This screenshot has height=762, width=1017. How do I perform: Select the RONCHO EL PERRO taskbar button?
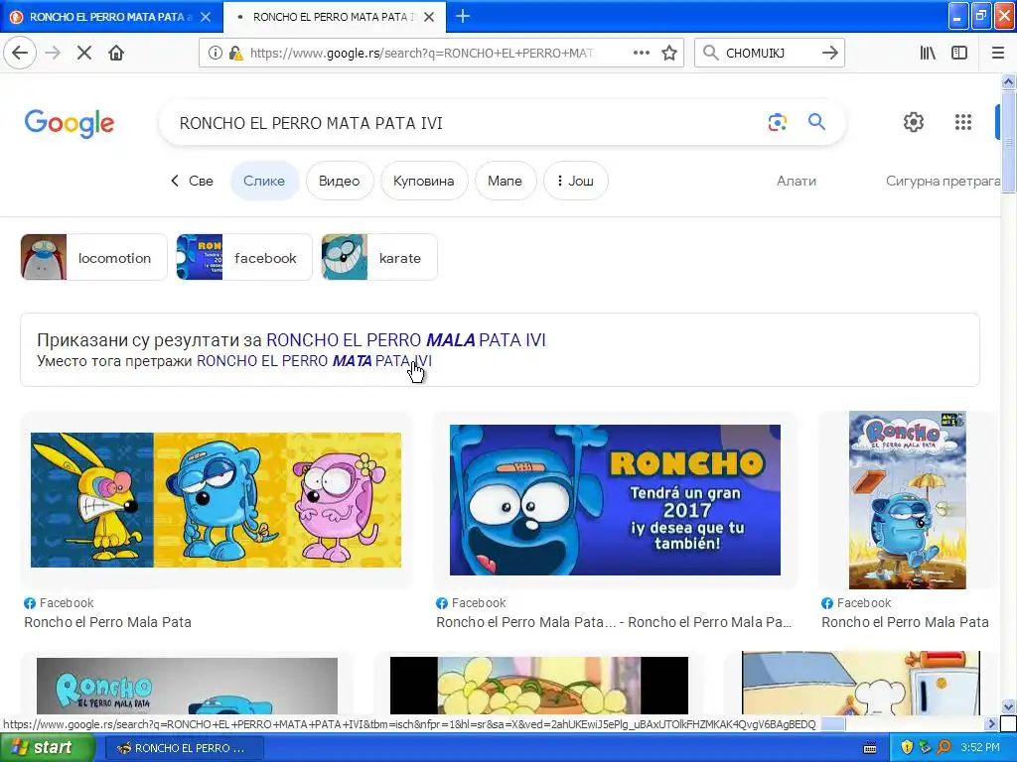click(184, 748)
